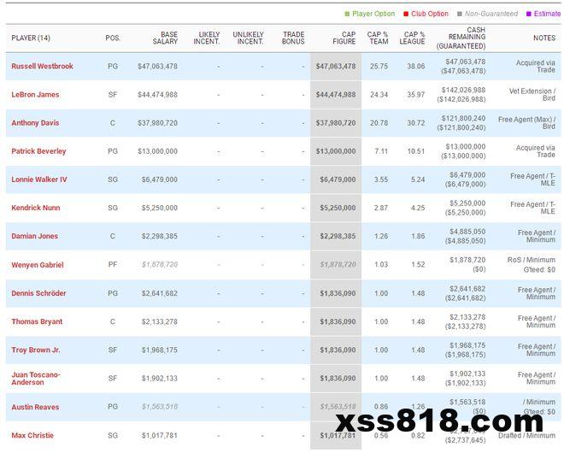The width and height of the screenshot is (564, 453).
Task: Sort by CAP % LEAGUE header
Action: pyautogui.click(x=412, y=38)
